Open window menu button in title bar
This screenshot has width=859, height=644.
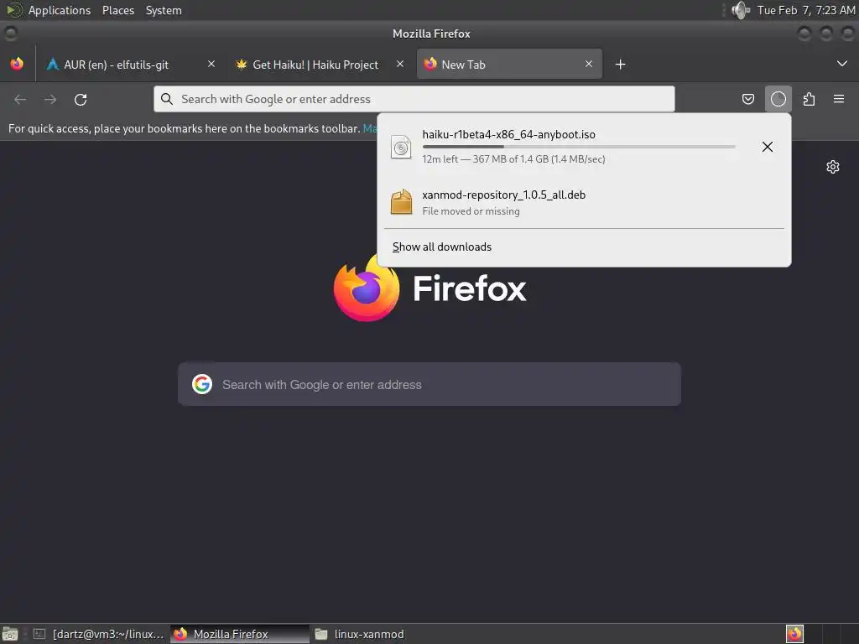(10, 34)
